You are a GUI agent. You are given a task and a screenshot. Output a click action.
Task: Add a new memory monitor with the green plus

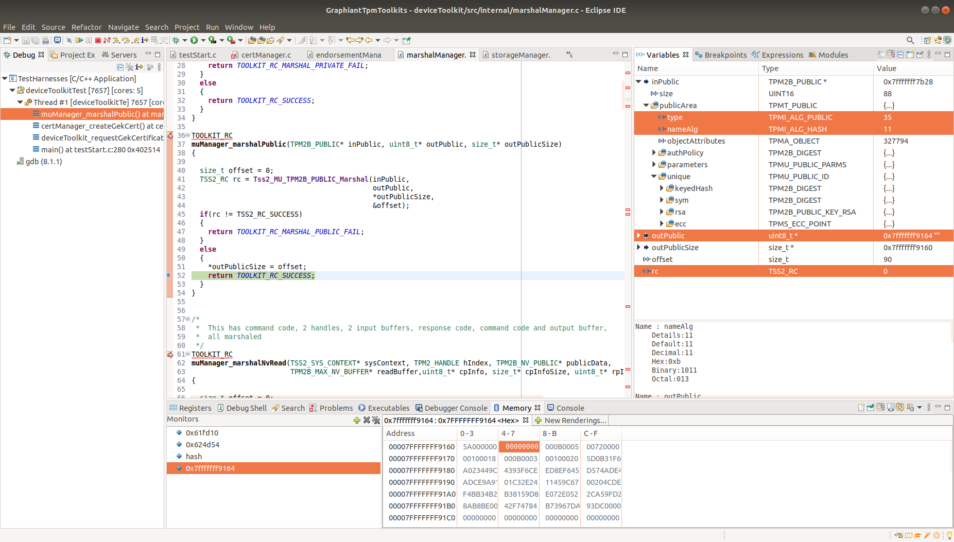coord(357,421)
